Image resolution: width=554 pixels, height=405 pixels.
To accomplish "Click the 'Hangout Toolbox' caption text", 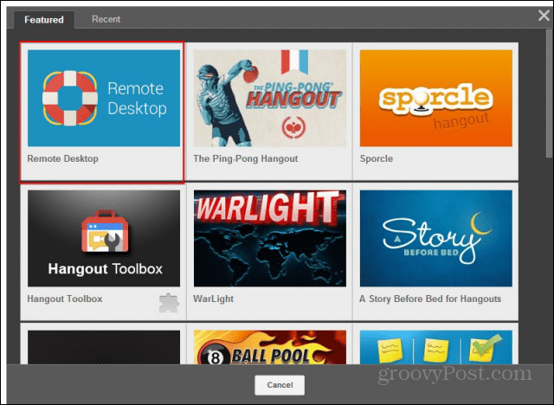I will (65, 299).
